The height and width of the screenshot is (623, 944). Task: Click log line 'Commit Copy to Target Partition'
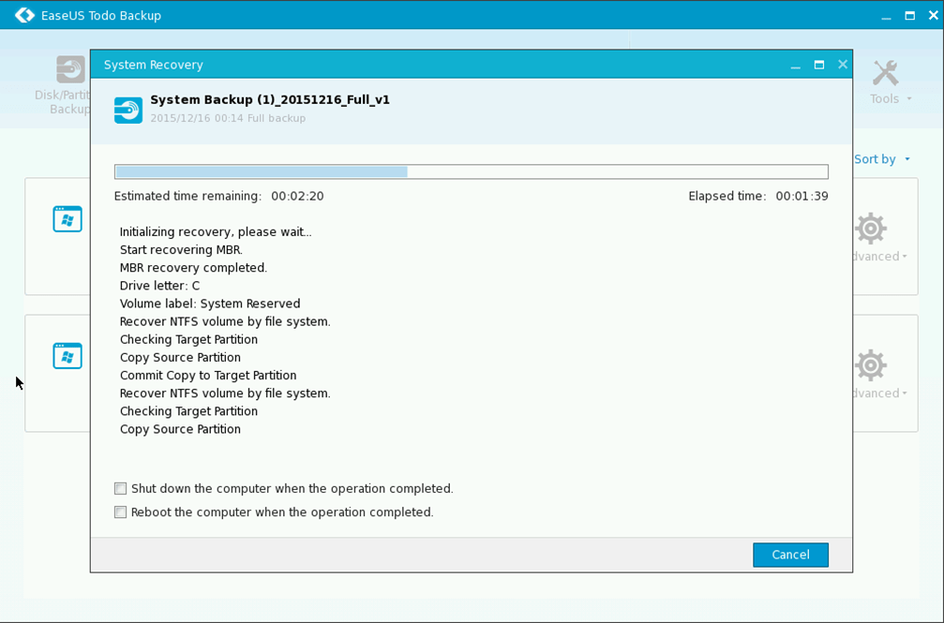[208, 376]
